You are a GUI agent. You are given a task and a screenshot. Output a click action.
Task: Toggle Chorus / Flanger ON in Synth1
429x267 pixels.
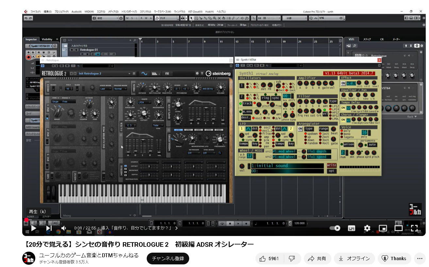click(x=343, y=120)
